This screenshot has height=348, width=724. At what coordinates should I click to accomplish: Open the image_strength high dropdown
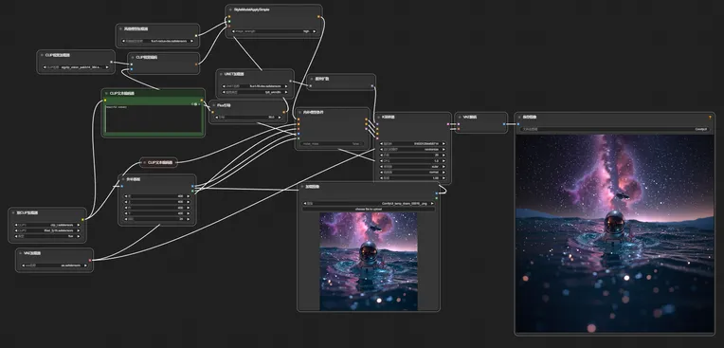pyautogui.click(x=274, y=31)
